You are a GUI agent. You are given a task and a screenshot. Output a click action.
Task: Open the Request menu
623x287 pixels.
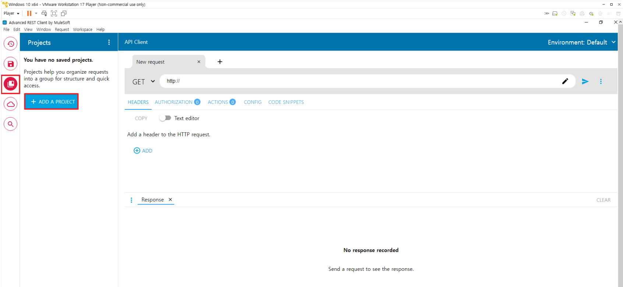click(62, 29)
